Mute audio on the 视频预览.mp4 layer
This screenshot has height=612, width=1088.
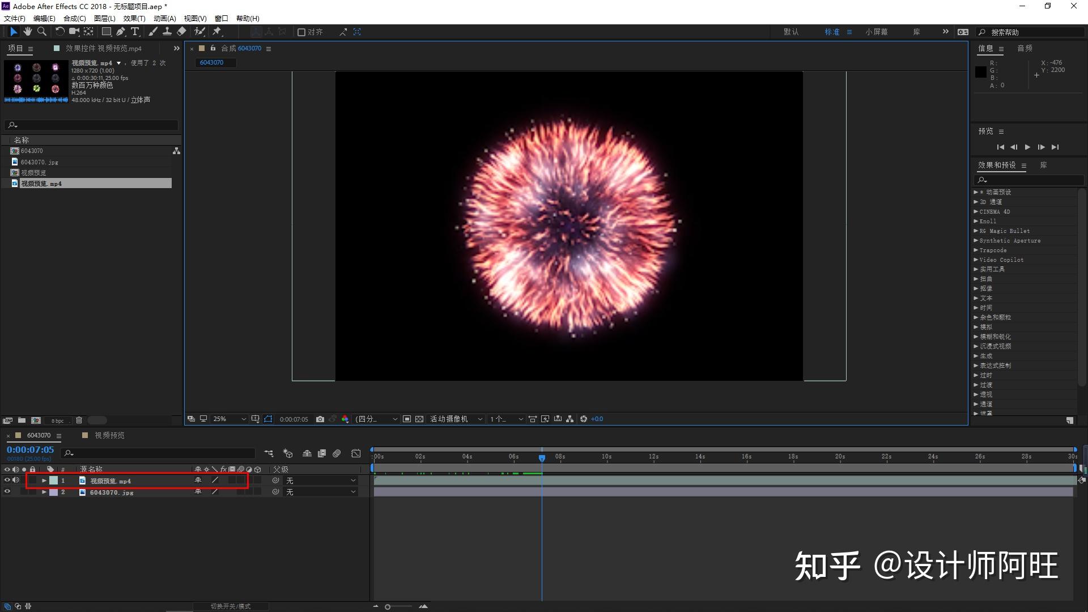[15, 480]
